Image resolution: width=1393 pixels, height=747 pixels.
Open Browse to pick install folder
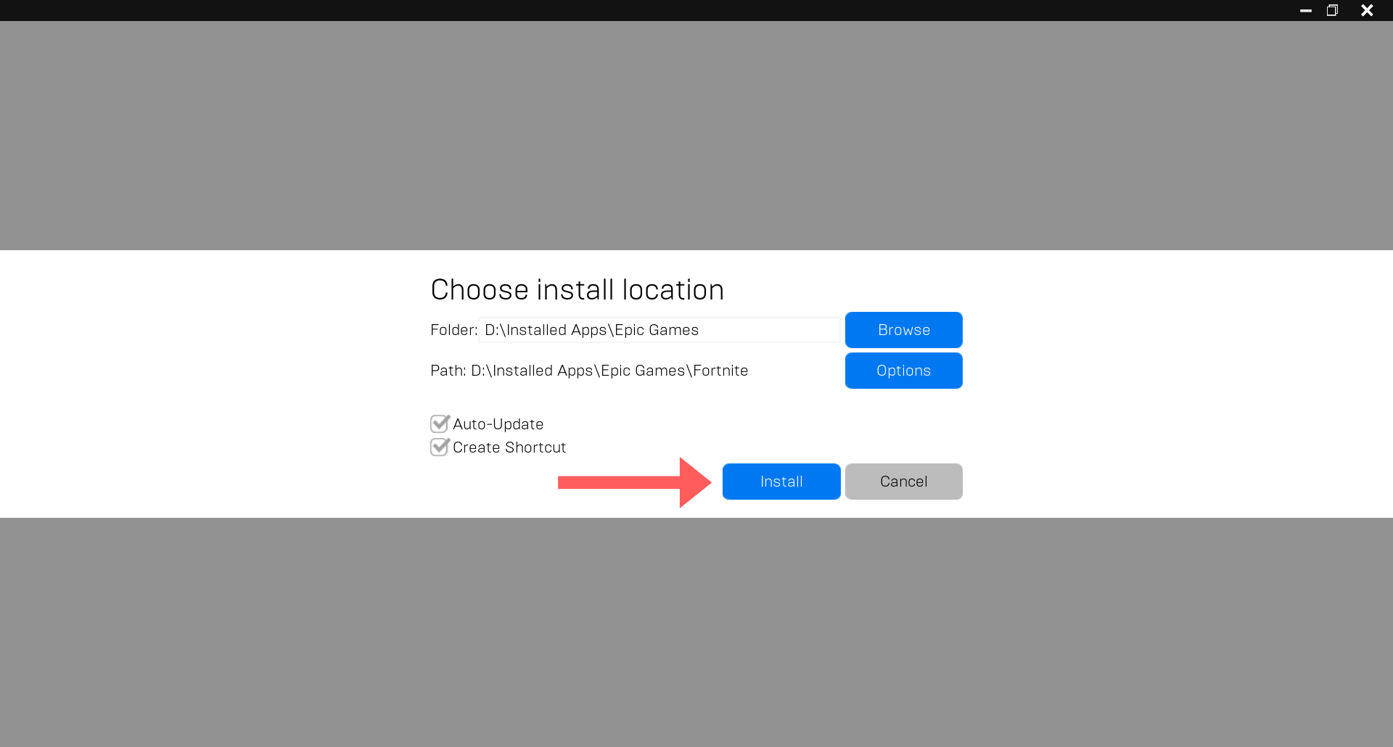pyautogui.click(x=903, y=330)
